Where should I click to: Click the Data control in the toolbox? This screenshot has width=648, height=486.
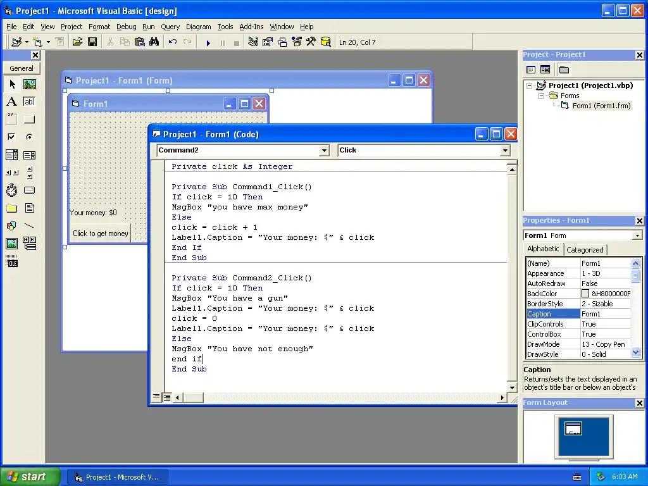[x=29, y=244]
